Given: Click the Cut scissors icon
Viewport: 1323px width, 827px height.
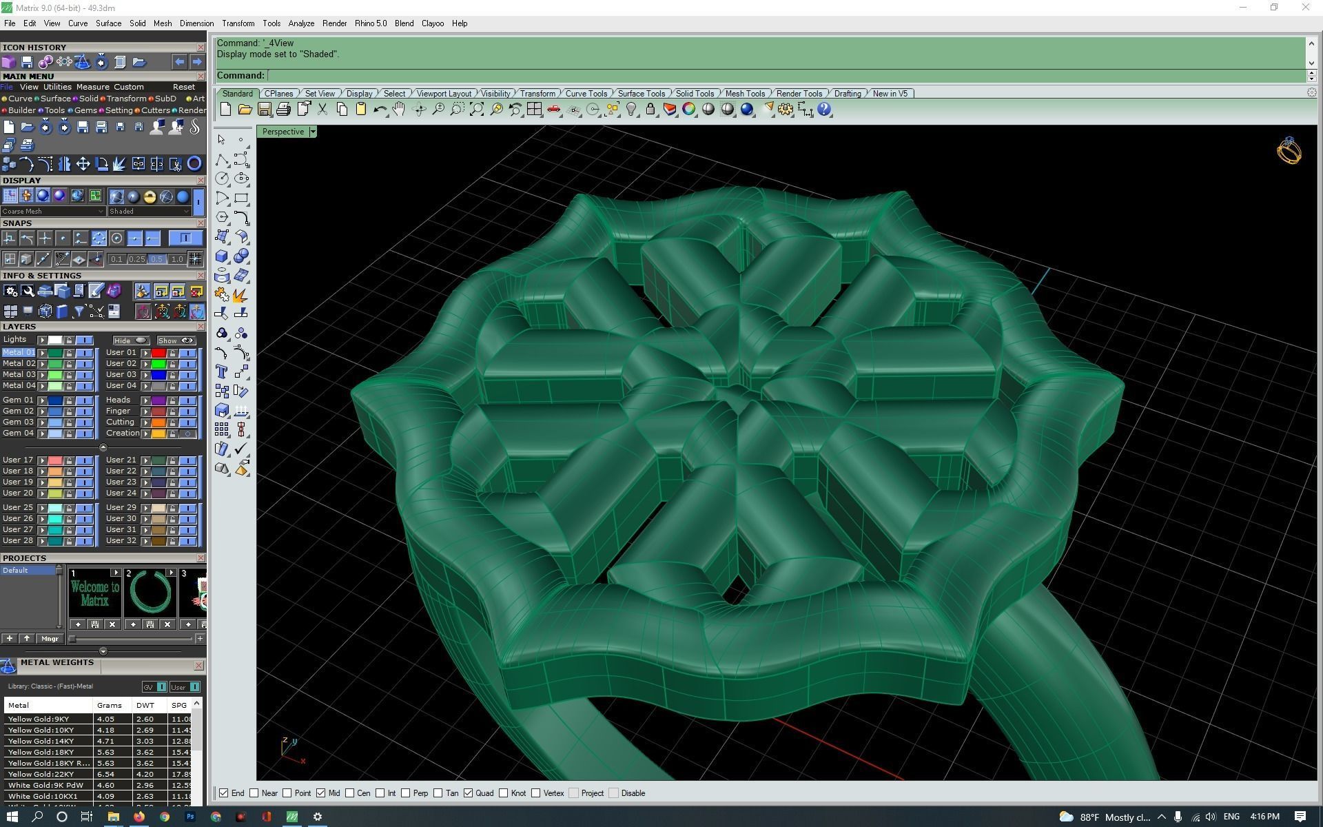Looking at the screenshot, I should (x=322, y=109).
